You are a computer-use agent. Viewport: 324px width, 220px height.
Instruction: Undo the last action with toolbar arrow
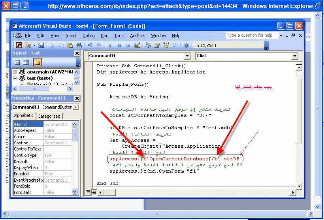click(x=90, y=45)
